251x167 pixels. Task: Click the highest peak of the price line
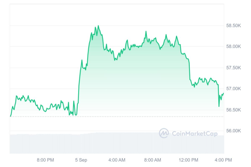pyautogui.click(x=98, y=26)
